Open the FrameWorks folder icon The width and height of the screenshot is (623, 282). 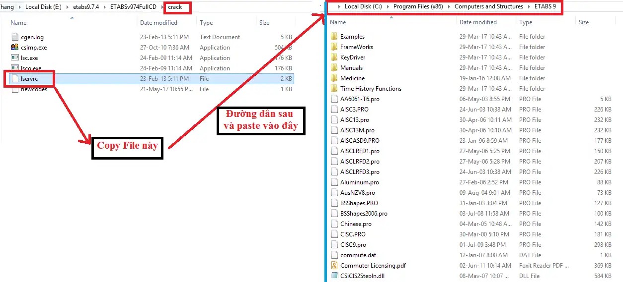tap(334, 47)
